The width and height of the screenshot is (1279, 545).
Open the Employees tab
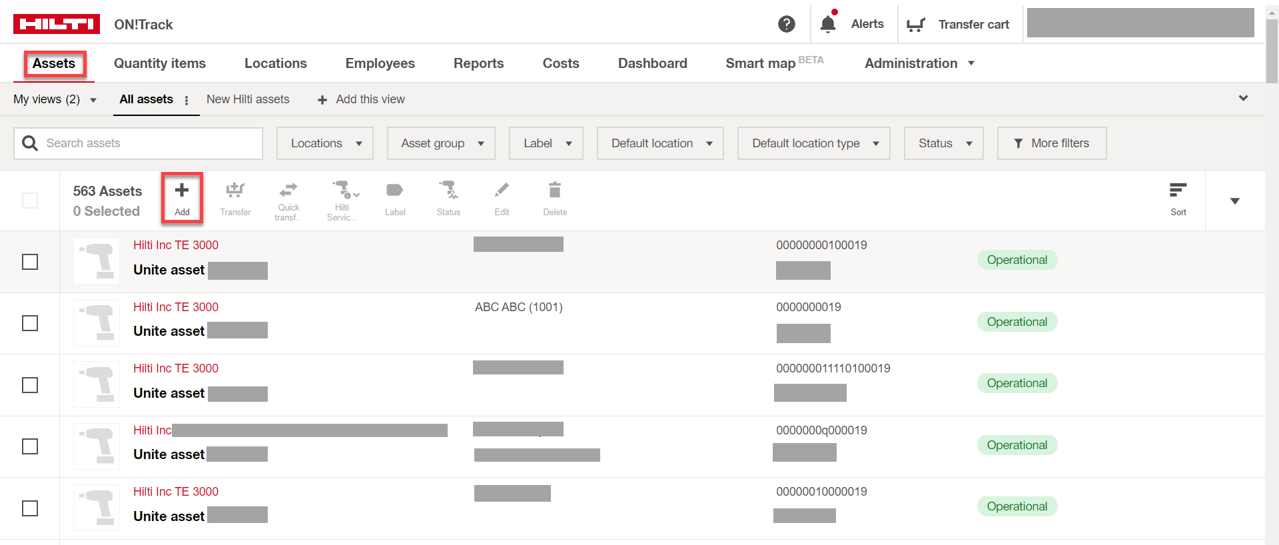click(380, 63)
